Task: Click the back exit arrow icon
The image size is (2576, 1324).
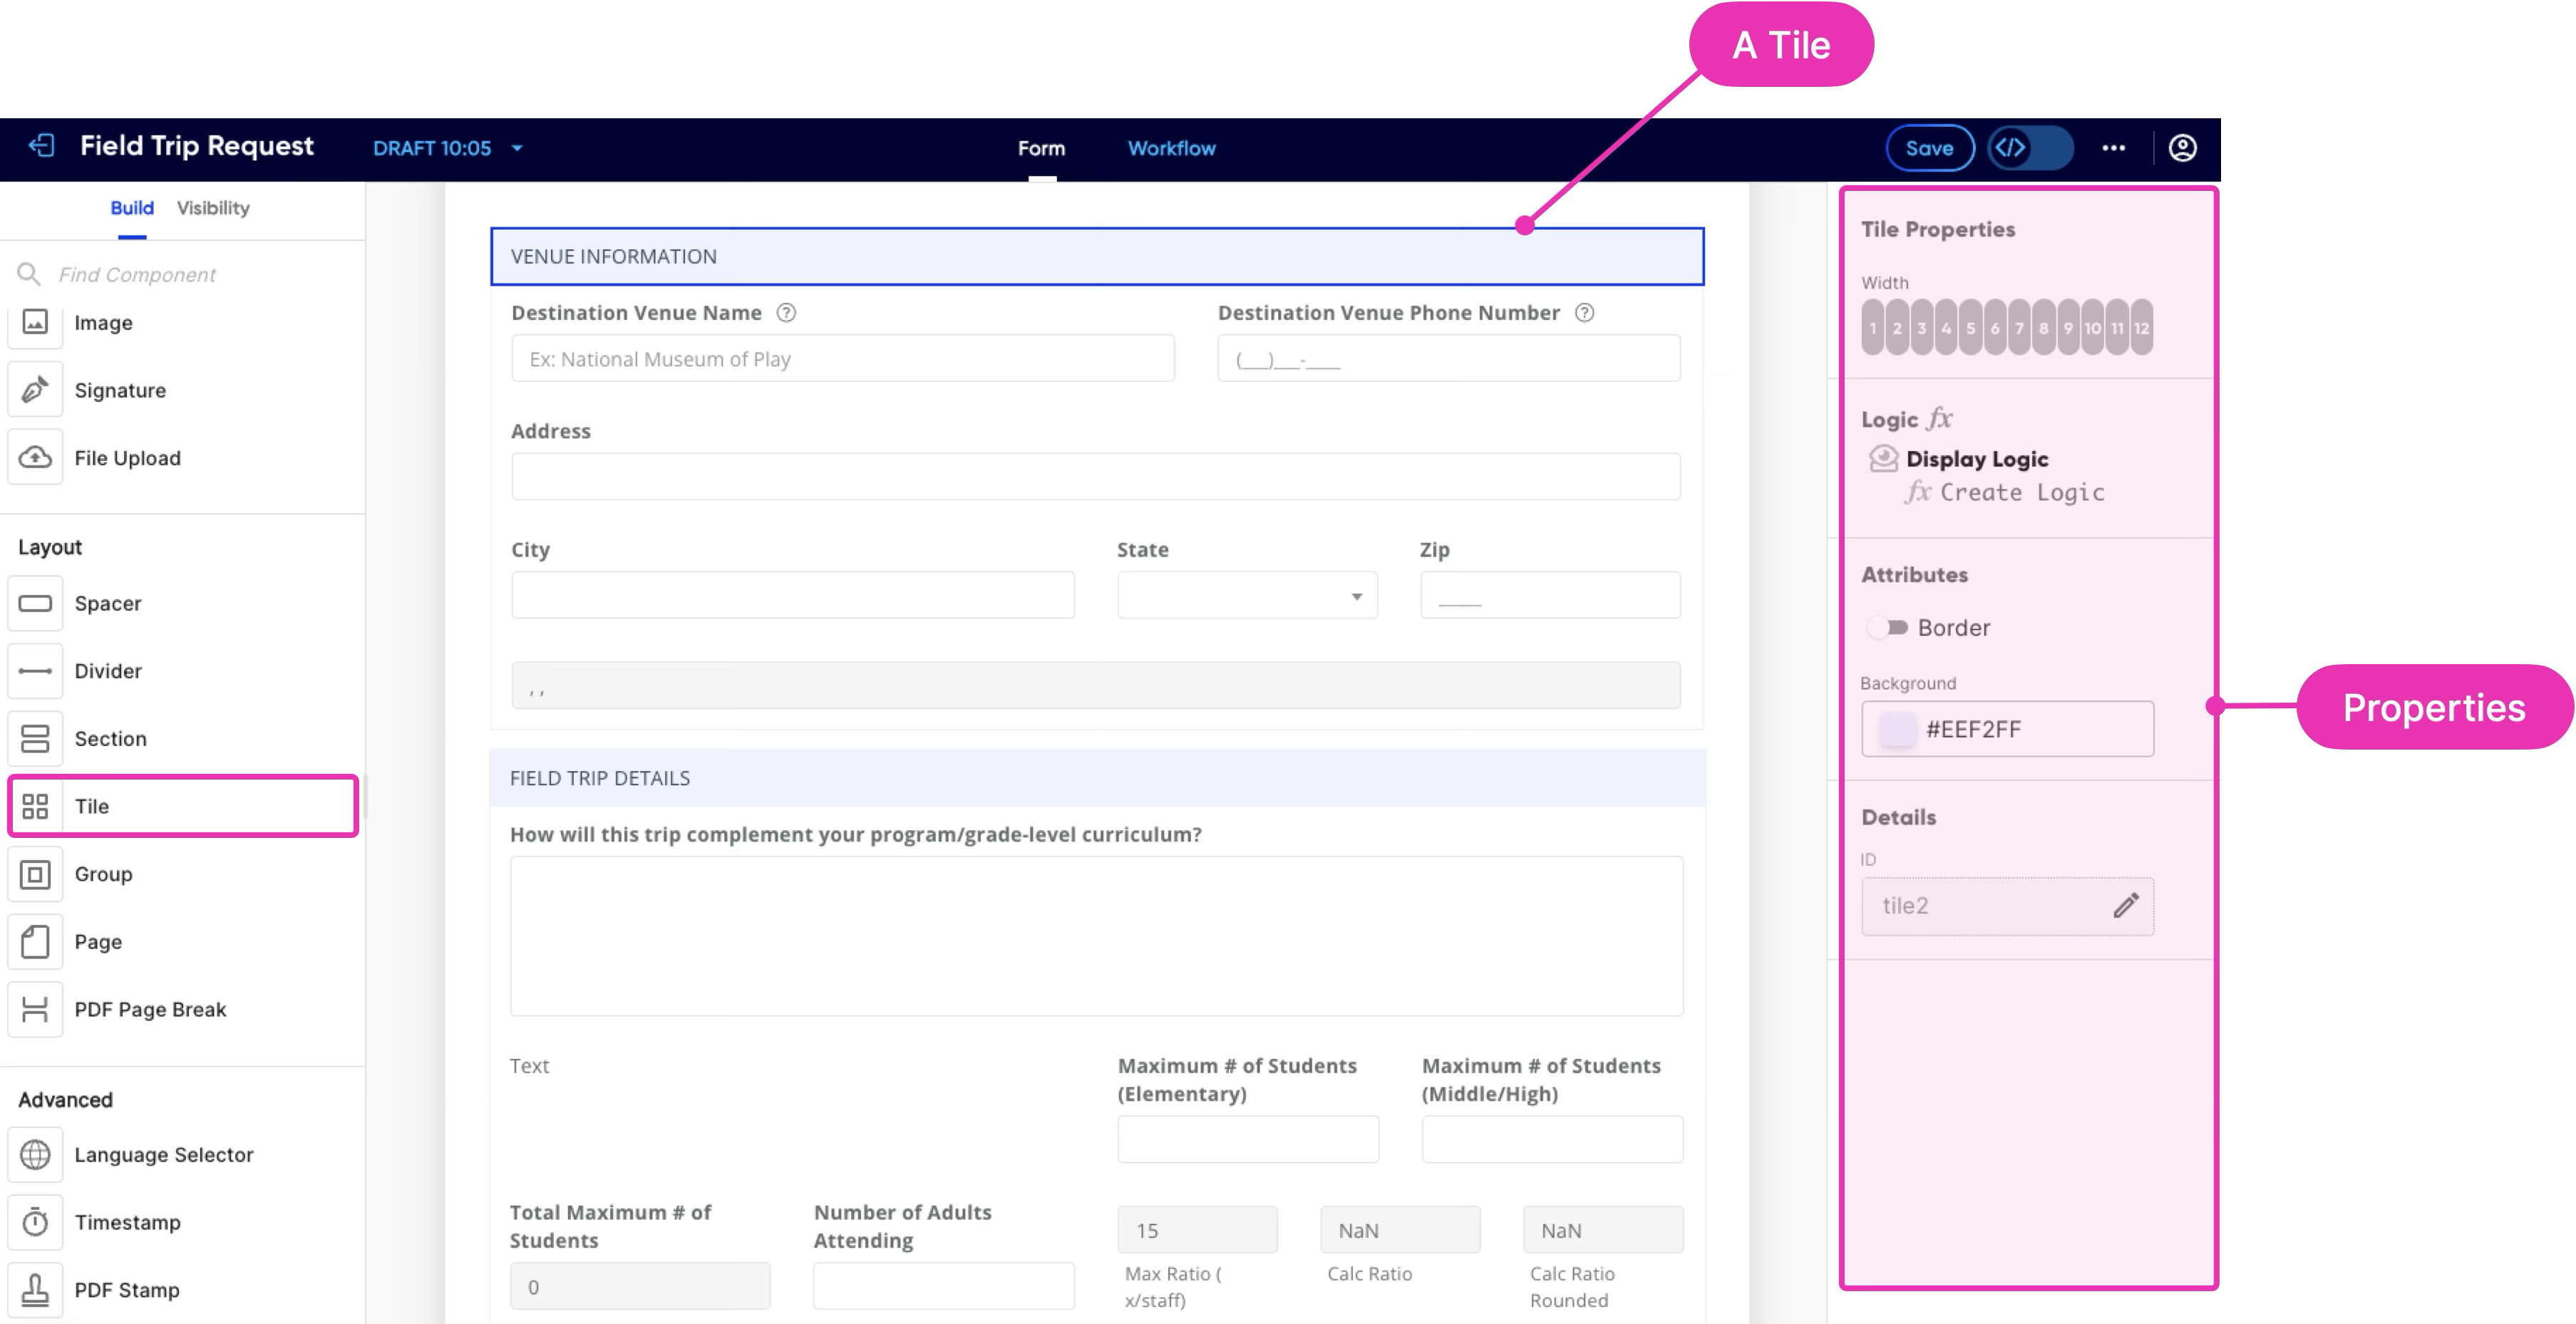Action: [x=41, y=146]
